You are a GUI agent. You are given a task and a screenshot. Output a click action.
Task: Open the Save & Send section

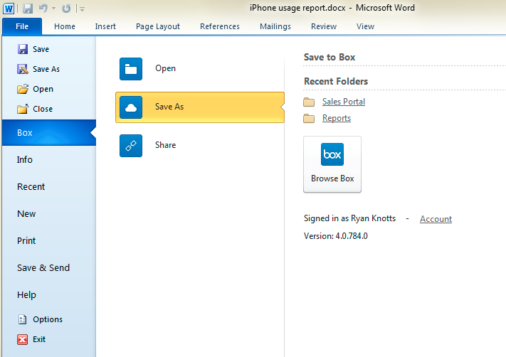pyautogui.click(x=43, y=267)
